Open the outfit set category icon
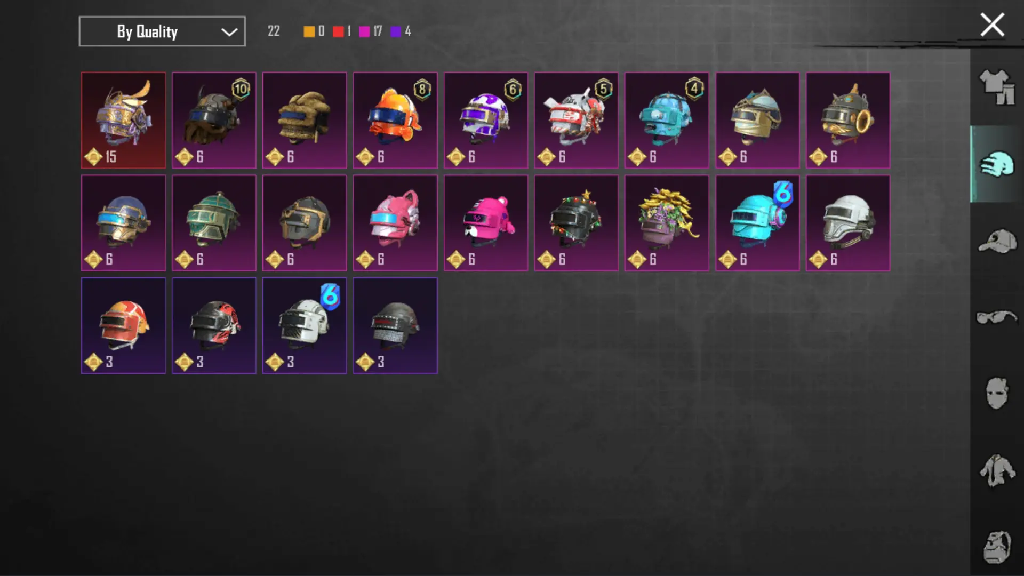The image size is (1024, 576). click(996, 87)
